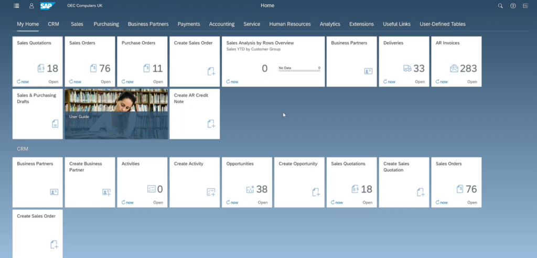Click the 0 value on Sales Analysis tile

point(264,69)
